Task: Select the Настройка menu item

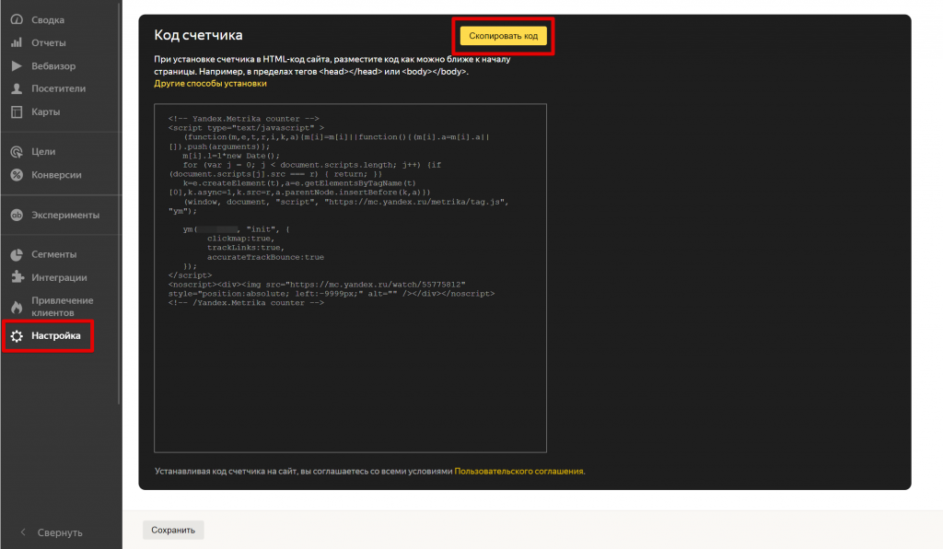Action: click(48, 335)
